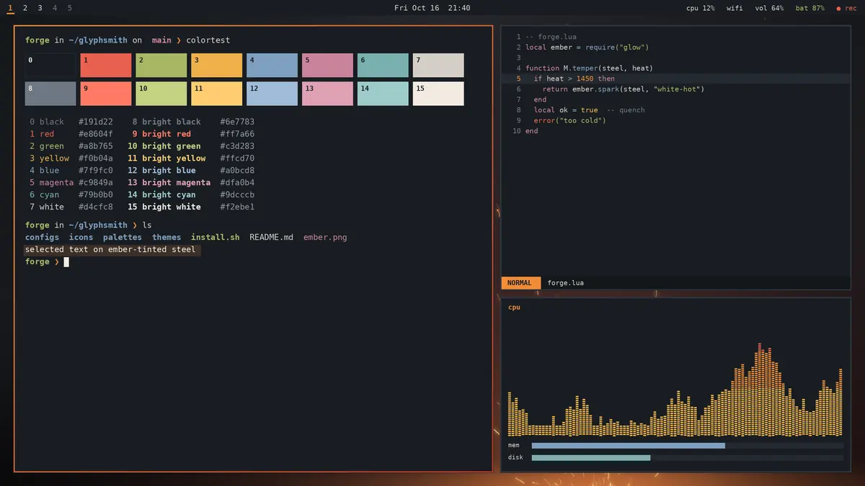Click hex value #a8b765 for green
865x486 pixels.
click(96, 146)
